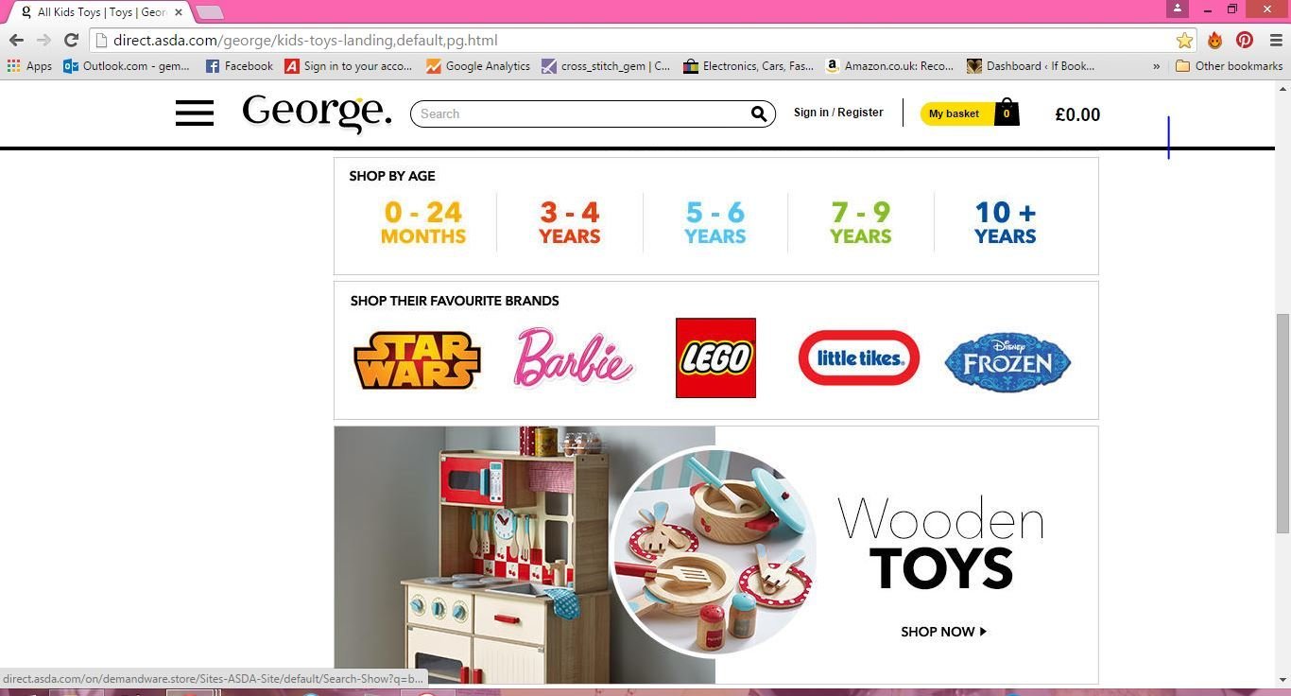
Task: Reload the page with refresh button
Action: (x=71, y=40)
